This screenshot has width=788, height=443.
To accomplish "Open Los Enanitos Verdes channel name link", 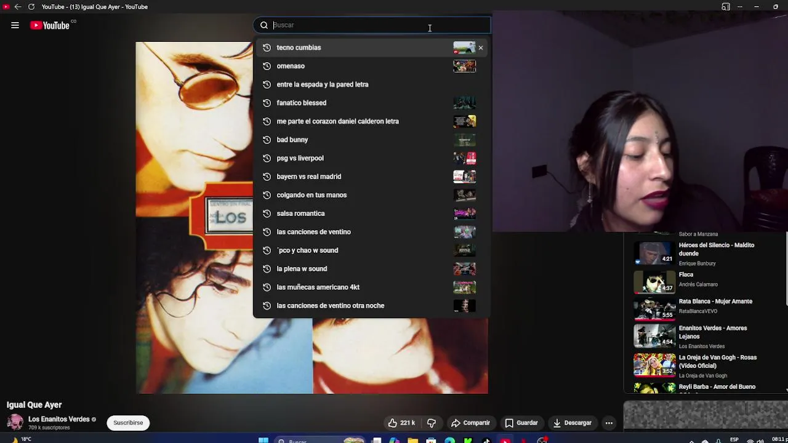I will tap(59, 419).
